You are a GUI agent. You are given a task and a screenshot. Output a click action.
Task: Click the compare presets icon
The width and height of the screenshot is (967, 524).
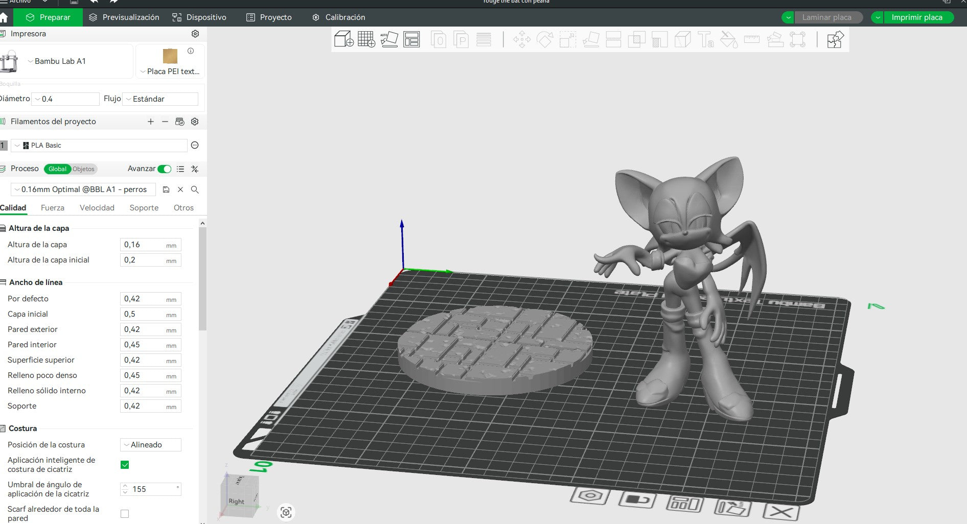coord(195,169)
